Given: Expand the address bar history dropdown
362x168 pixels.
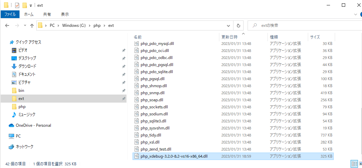Looking at the screenshot, I should pyautogui.click(x=228, y=25).
